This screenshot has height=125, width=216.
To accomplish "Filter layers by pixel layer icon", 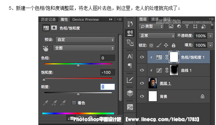I will pyautogui.click(x=171, y=26).
